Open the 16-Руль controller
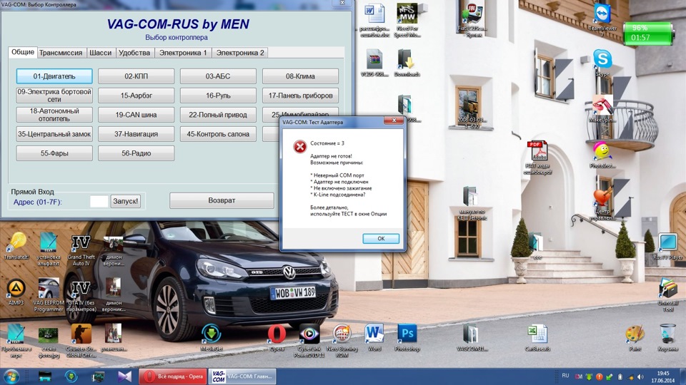686x385 pixels. pos(218,95)
